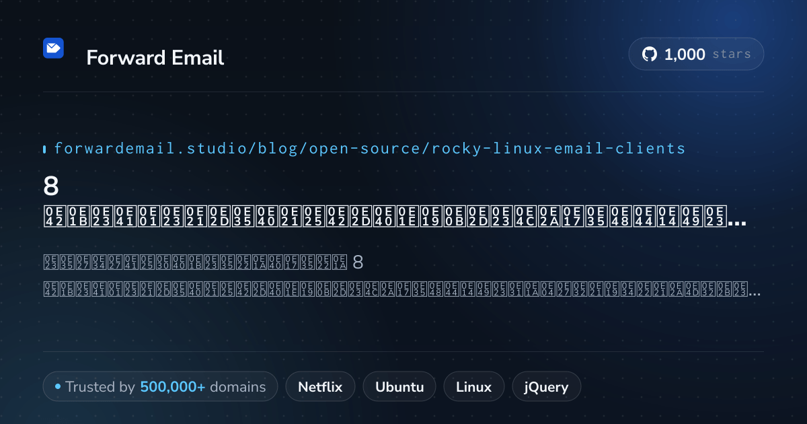Open the forwardemail.studio rocky-linux-email-clients URL

tap(369, 148)
